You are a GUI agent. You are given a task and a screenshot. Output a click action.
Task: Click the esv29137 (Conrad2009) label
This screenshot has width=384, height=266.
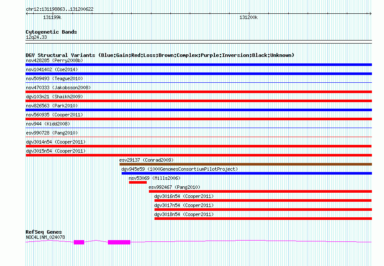coord(146,160)
